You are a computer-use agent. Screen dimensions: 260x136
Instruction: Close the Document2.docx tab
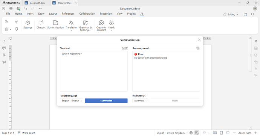(75, 3)
